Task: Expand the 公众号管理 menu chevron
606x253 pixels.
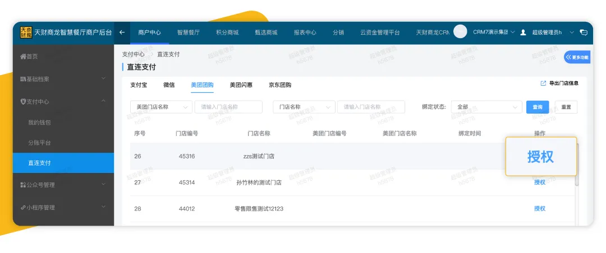Action: click(103, 184)
